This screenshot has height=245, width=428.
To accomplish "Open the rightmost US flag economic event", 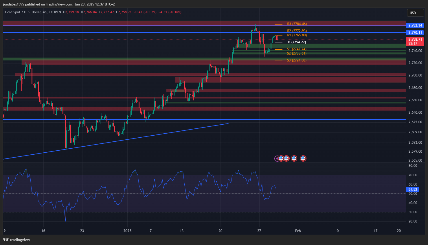I will [303, 158].
